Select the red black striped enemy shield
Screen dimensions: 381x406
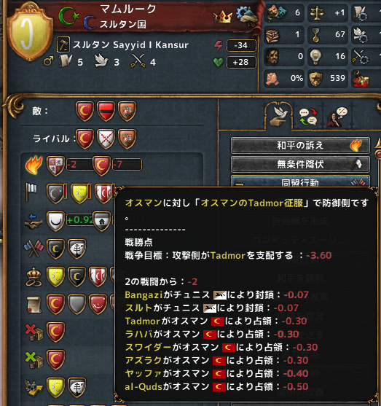coord(106,112)
